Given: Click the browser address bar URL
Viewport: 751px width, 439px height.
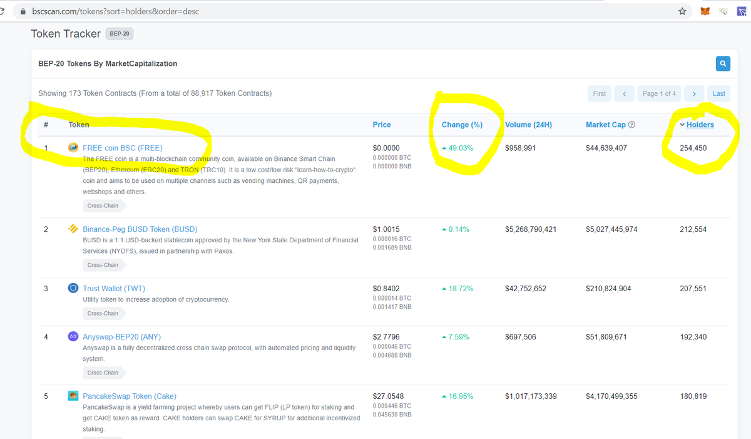Looking at the screenshot, I should point(115,11).
